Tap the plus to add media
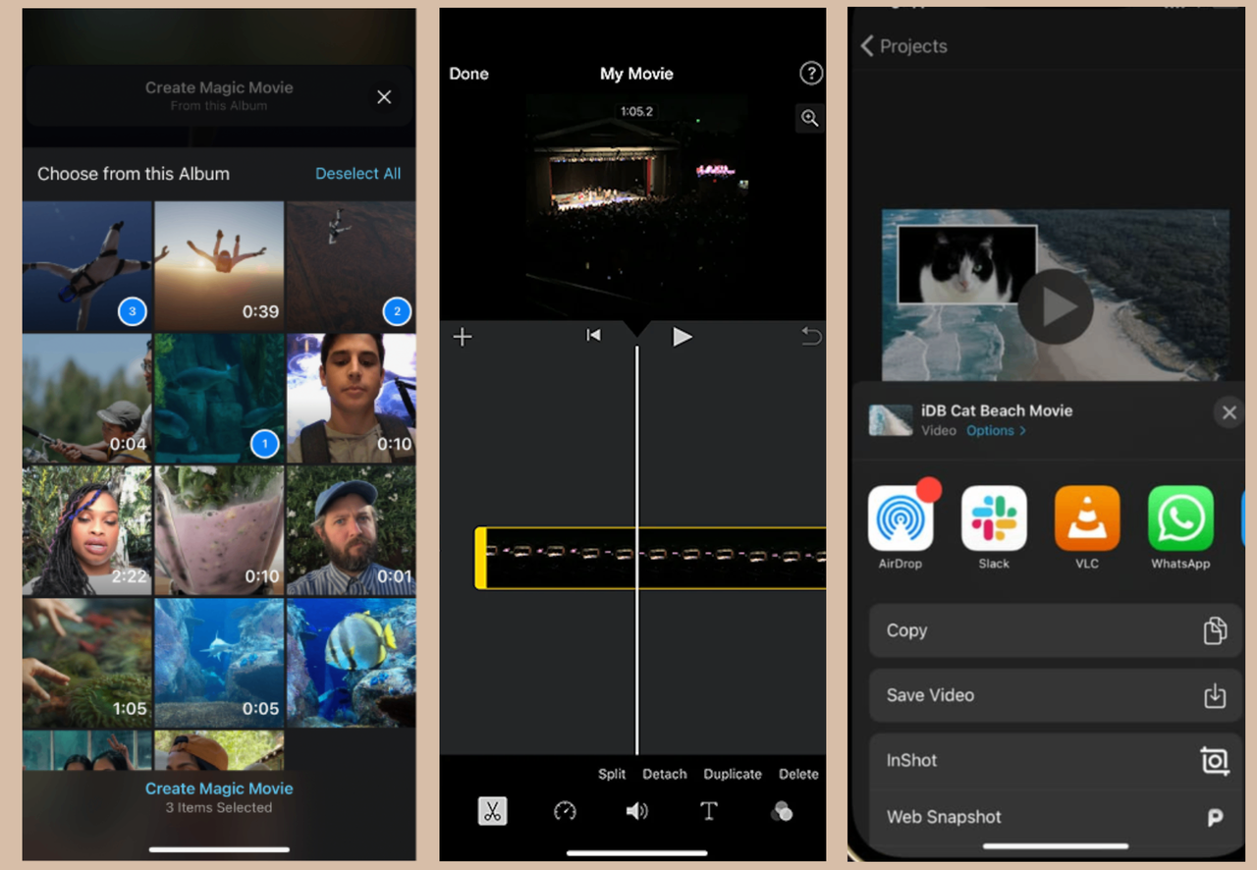The image size is (1257, 870). [462, 336]
